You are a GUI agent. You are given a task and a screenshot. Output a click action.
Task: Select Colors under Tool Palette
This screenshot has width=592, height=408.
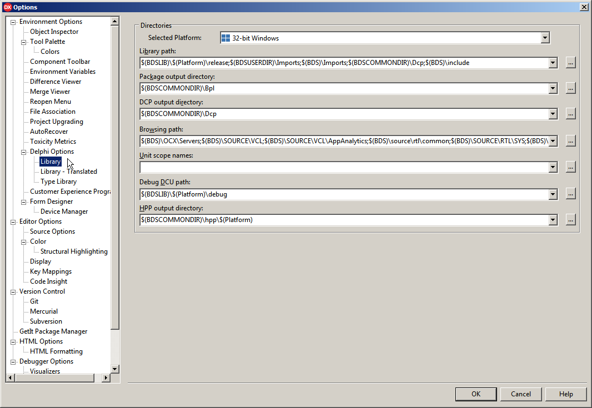pos(50,52)
